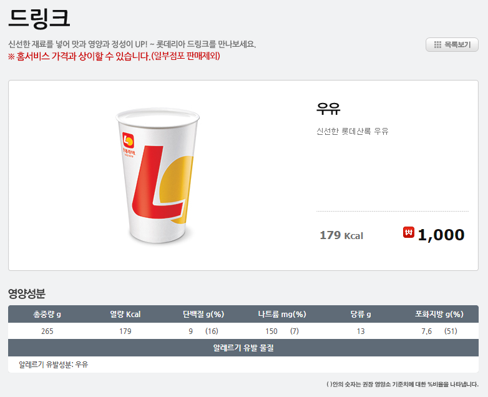Screen dimensions: 488x397
Task: Click the 알레르기 유발 물질 header bar
Action: [243, 348]
